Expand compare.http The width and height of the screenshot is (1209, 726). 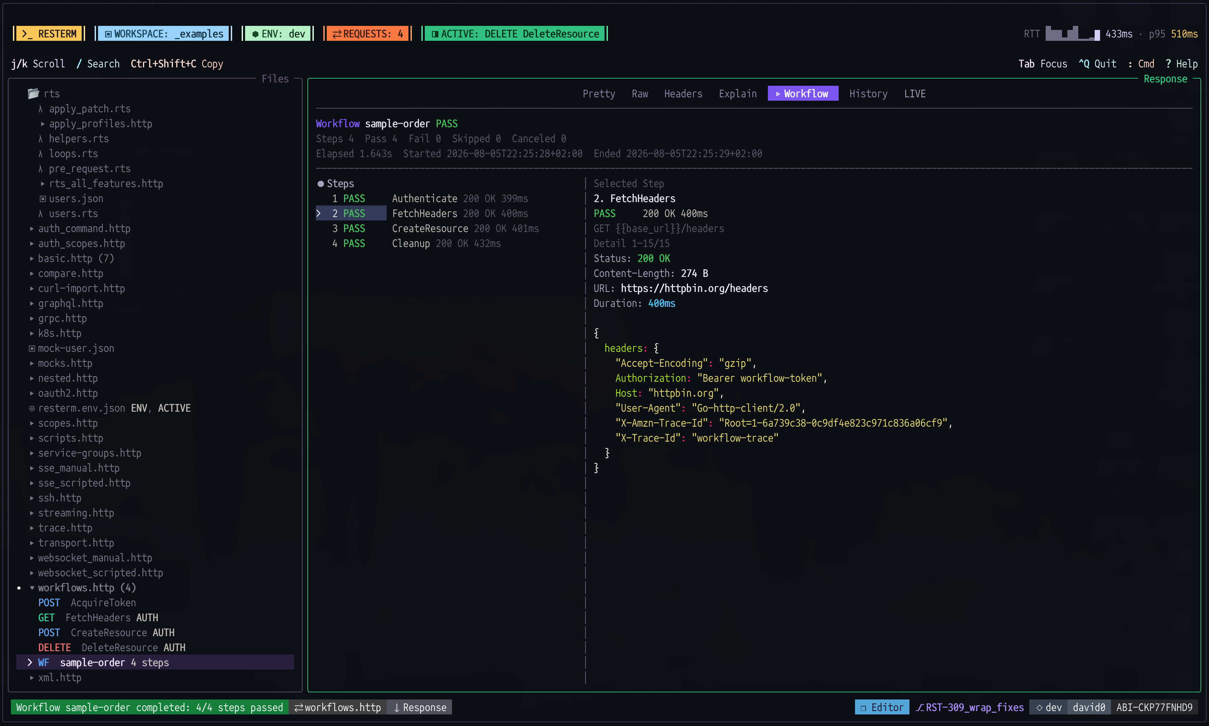[x=32, y=274]
